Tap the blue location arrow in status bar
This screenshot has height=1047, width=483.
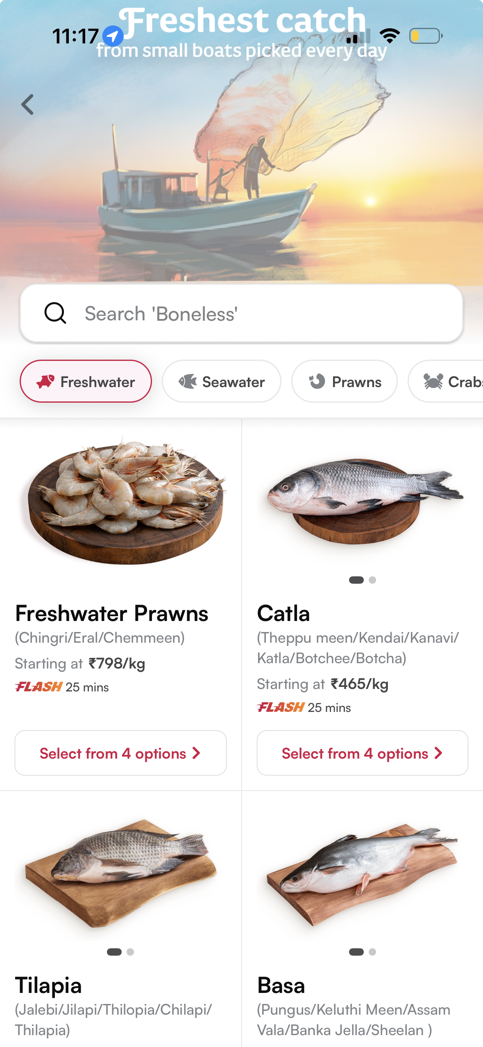tap(113, 36)
